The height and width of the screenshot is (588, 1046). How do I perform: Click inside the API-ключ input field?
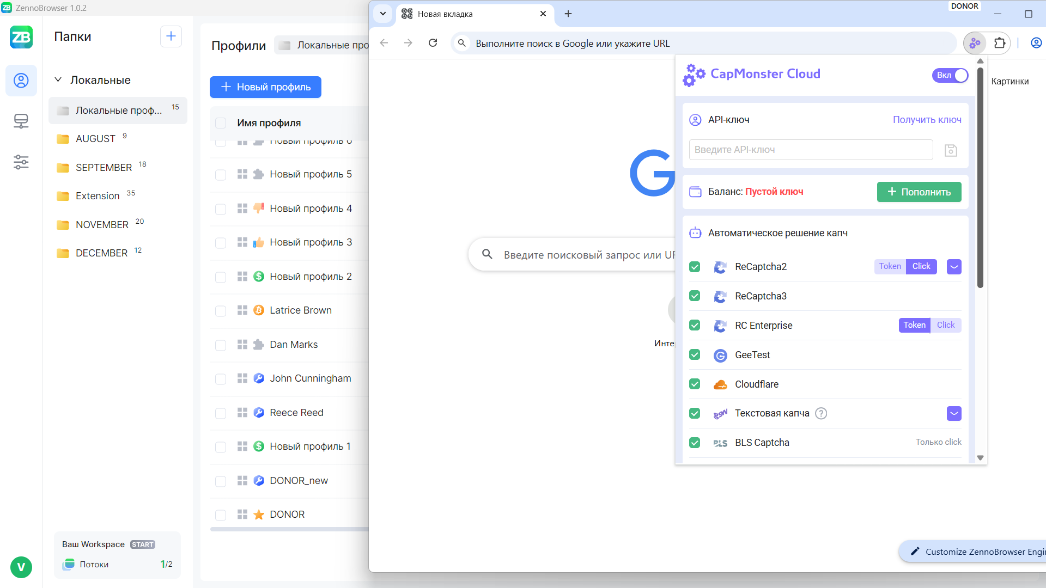coord(810,150)
